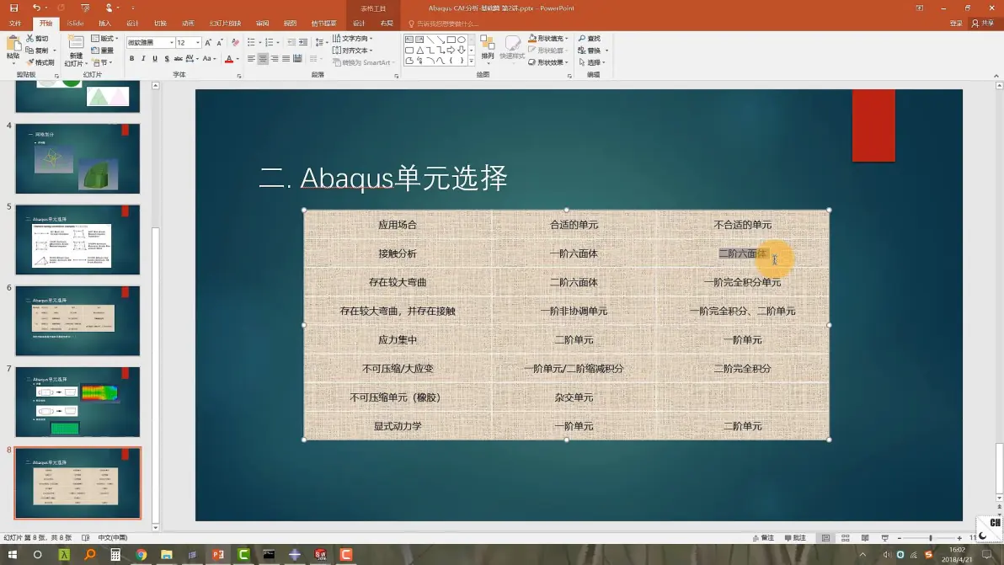Screen dimensions: 1004x565
Task: Open the font color red A swatch
Action: coord(228,59)
